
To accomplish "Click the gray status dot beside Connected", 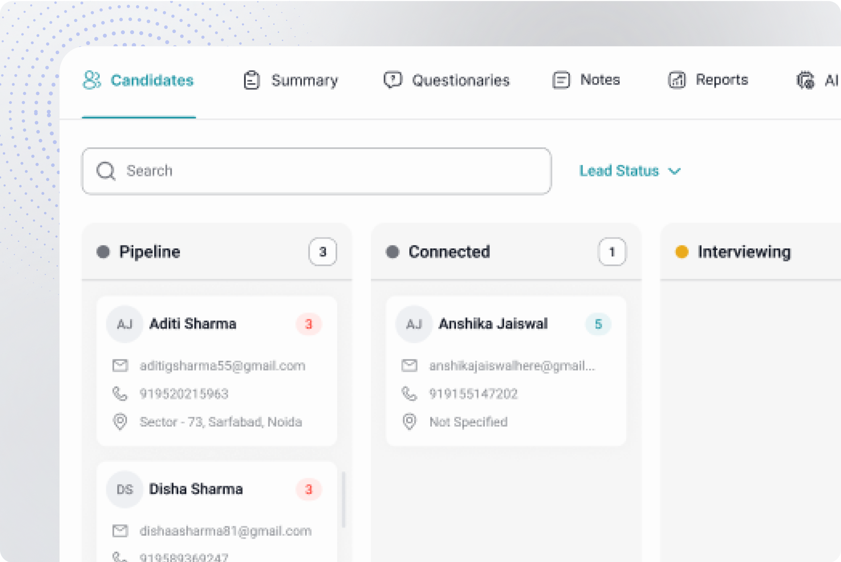I will [392, 252].
